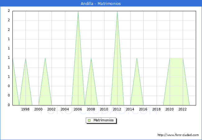Select the 2002 x-axis label
Viewport: 202px width, 140px height.
point(52,109)
